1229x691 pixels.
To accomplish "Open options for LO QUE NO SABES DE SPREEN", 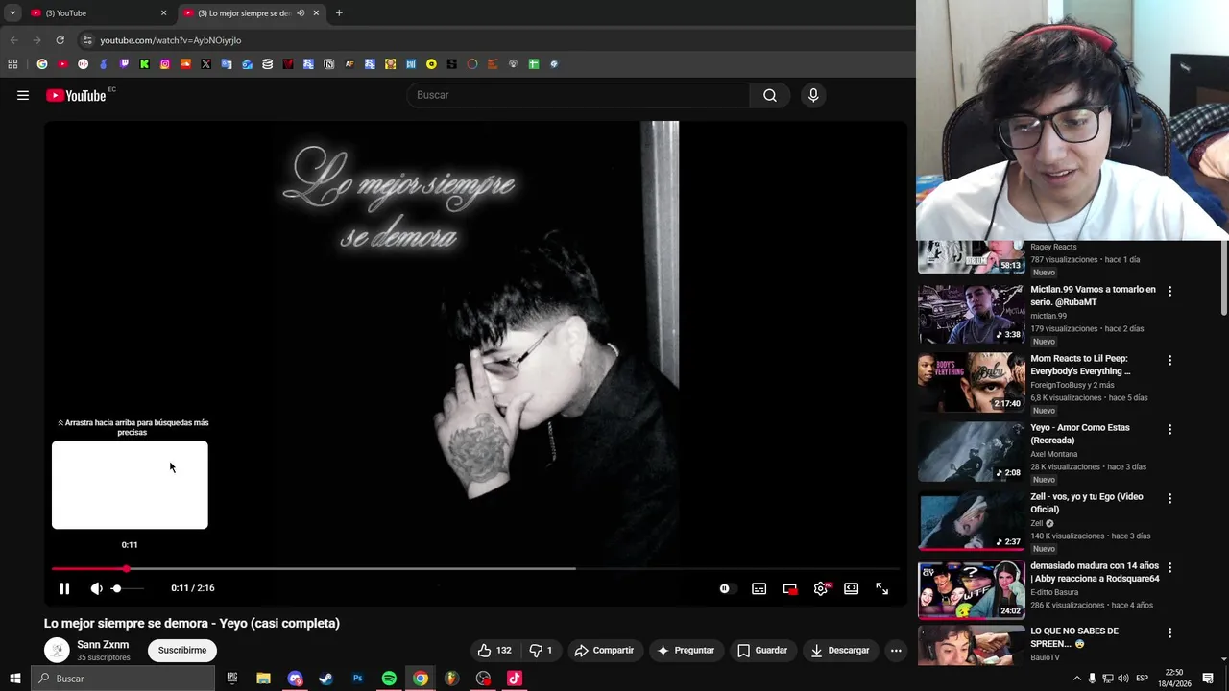I will pos(1169,632).
